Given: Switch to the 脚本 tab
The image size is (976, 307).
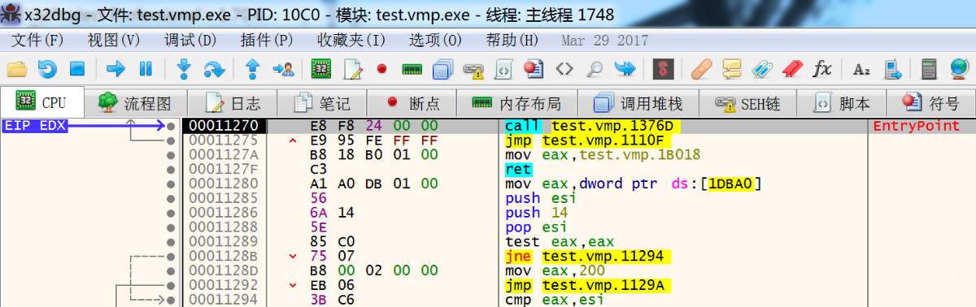Looking at the screenshot, I should (842, 103).
